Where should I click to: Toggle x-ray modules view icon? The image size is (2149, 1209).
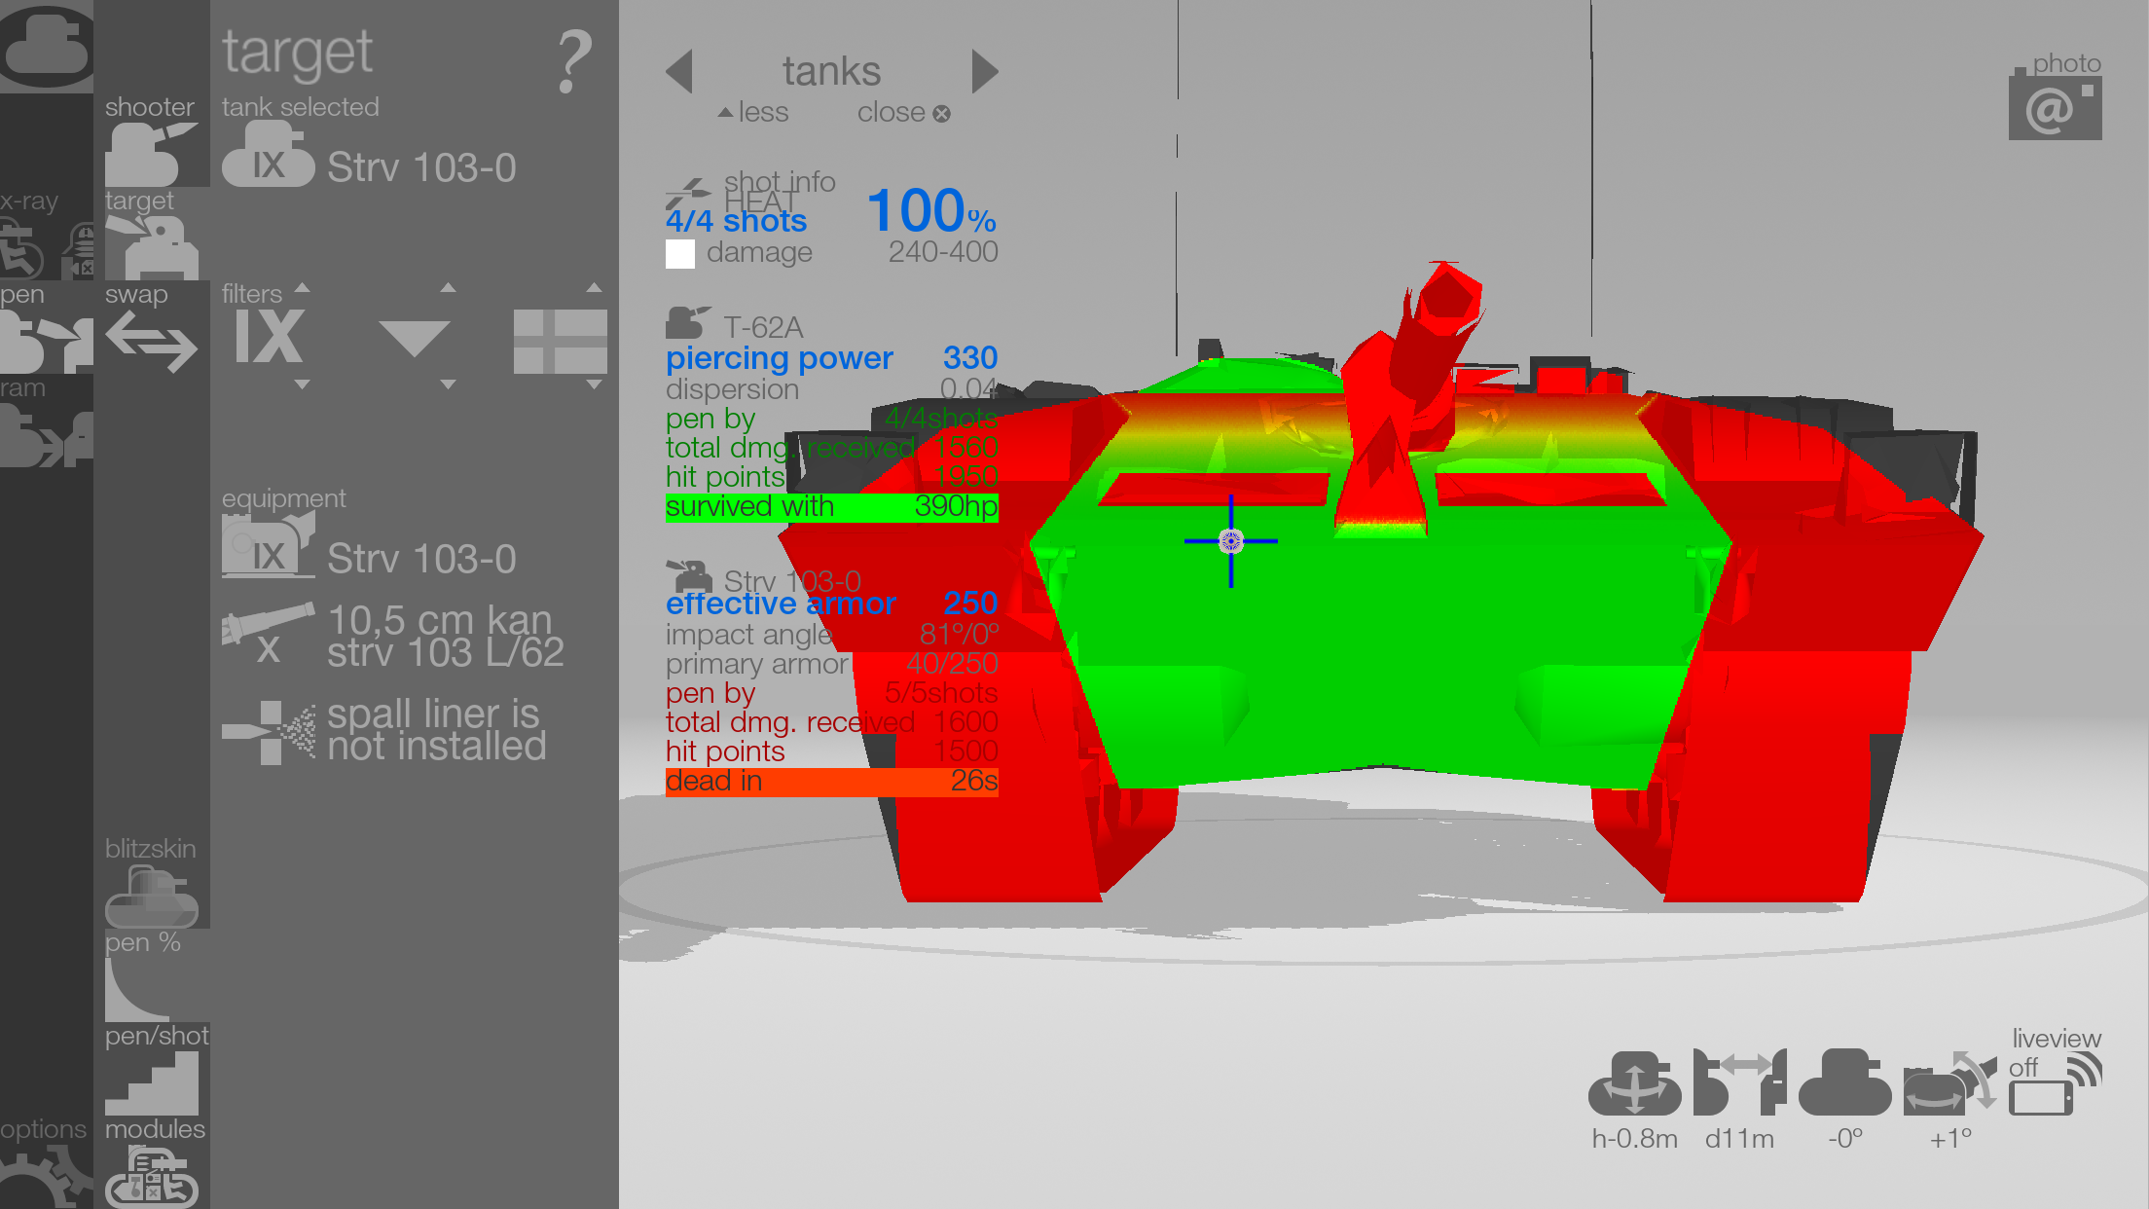[x=78, y=250]
